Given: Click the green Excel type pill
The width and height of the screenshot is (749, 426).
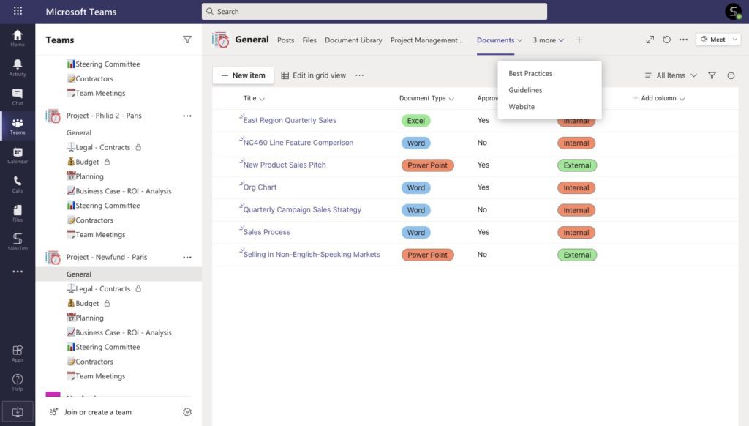Looking at the screenshot, I should pyautogui.click(x=415, y=121).
